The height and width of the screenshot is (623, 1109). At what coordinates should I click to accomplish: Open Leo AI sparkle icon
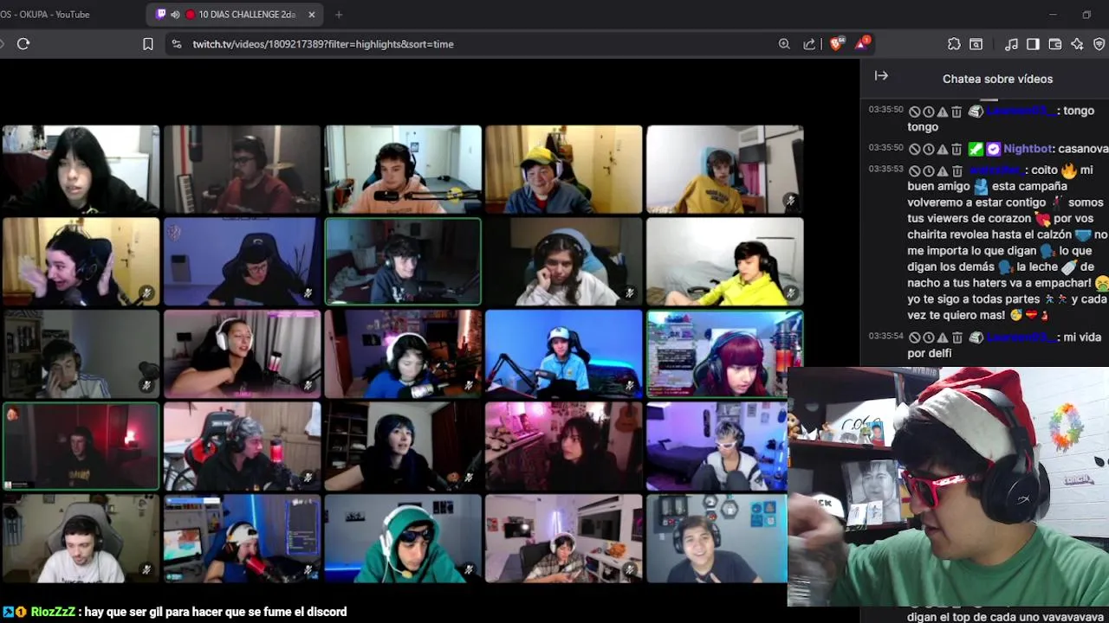[x=1077, y=44]
